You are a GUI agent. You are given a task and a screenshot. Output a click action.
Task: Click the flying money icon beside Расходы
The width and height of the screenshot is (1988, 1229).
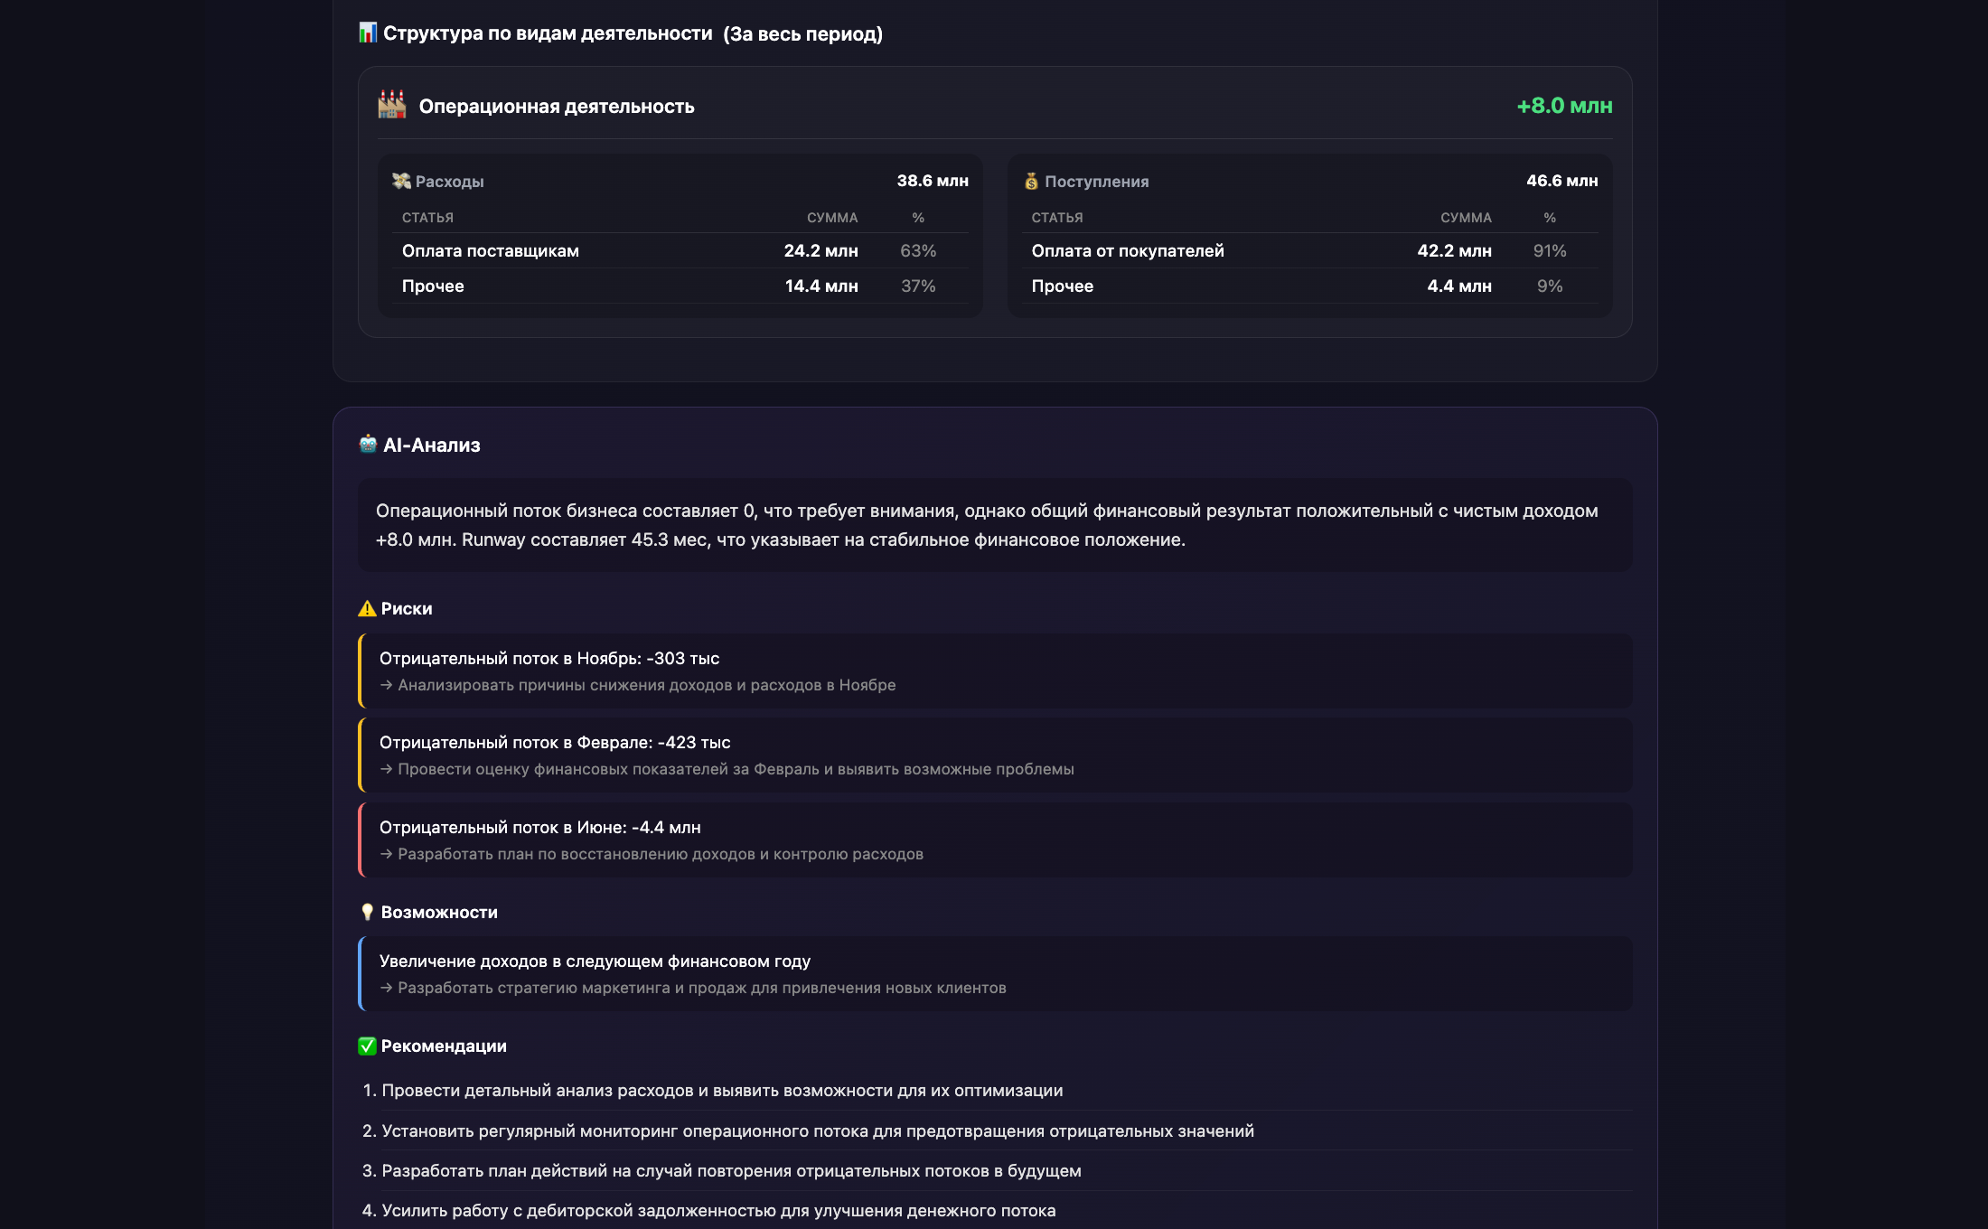[x=401, y=182]
